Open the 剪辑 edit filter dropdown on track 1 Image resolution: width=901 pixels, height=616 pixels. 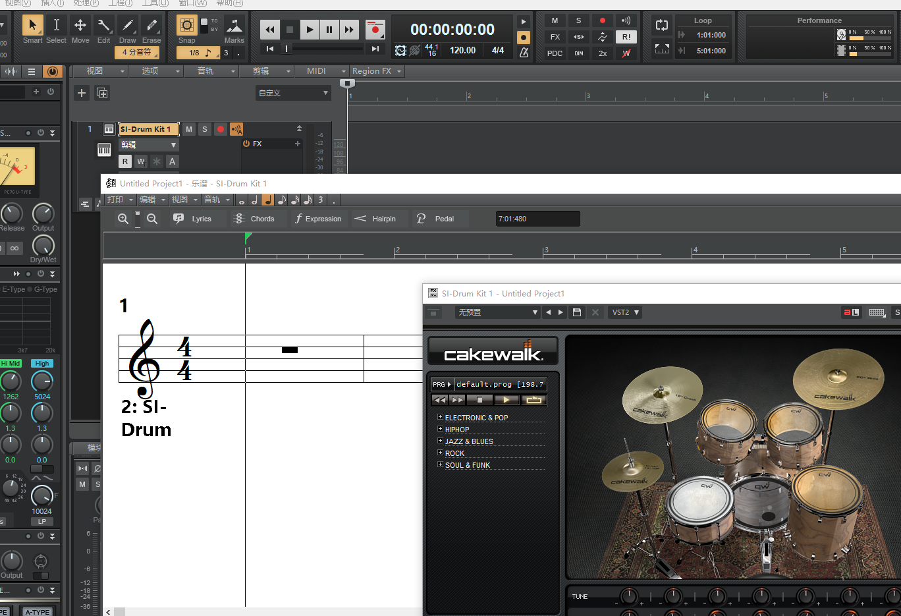pyautogui.click(x=149, y=145)
